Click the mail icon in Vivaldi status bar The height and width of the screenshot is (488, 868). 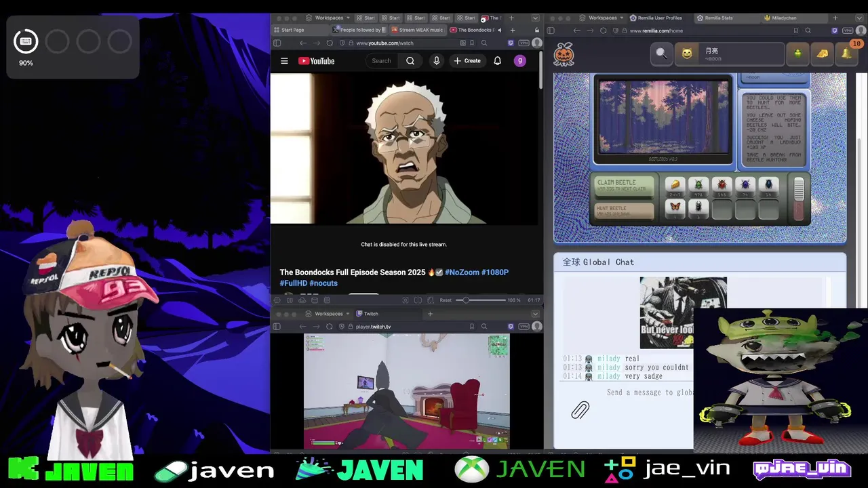pos(314,300)
